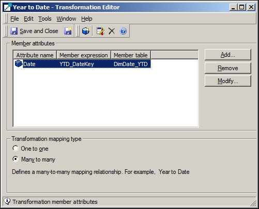Open the File menu
The image size is (259, 209).
14,19
